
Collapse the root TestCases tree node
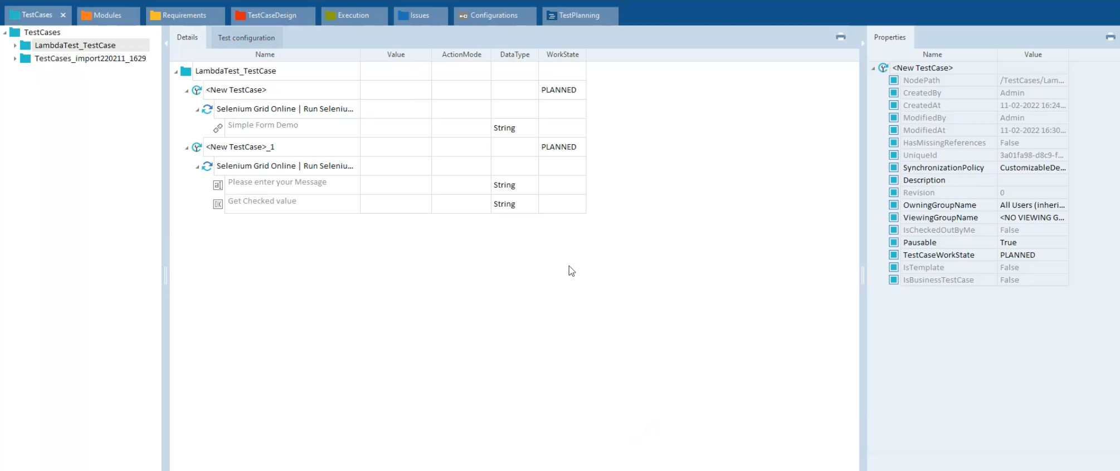[5, 33]
